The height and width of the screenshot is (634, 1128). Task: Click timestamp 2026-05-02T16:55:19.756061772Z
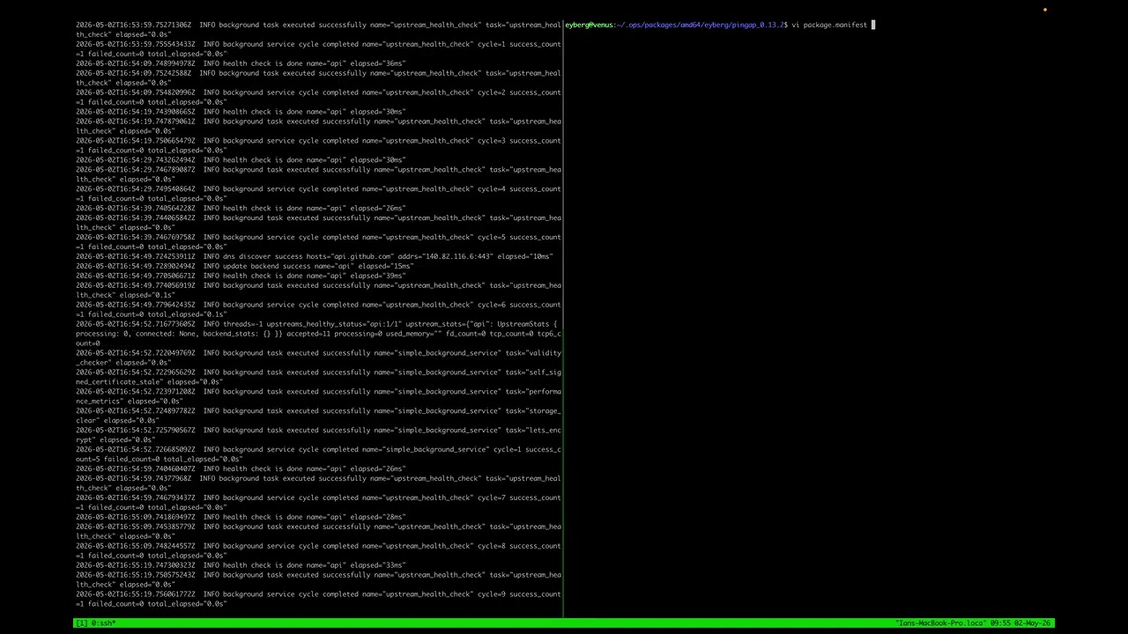pos(136,594)
